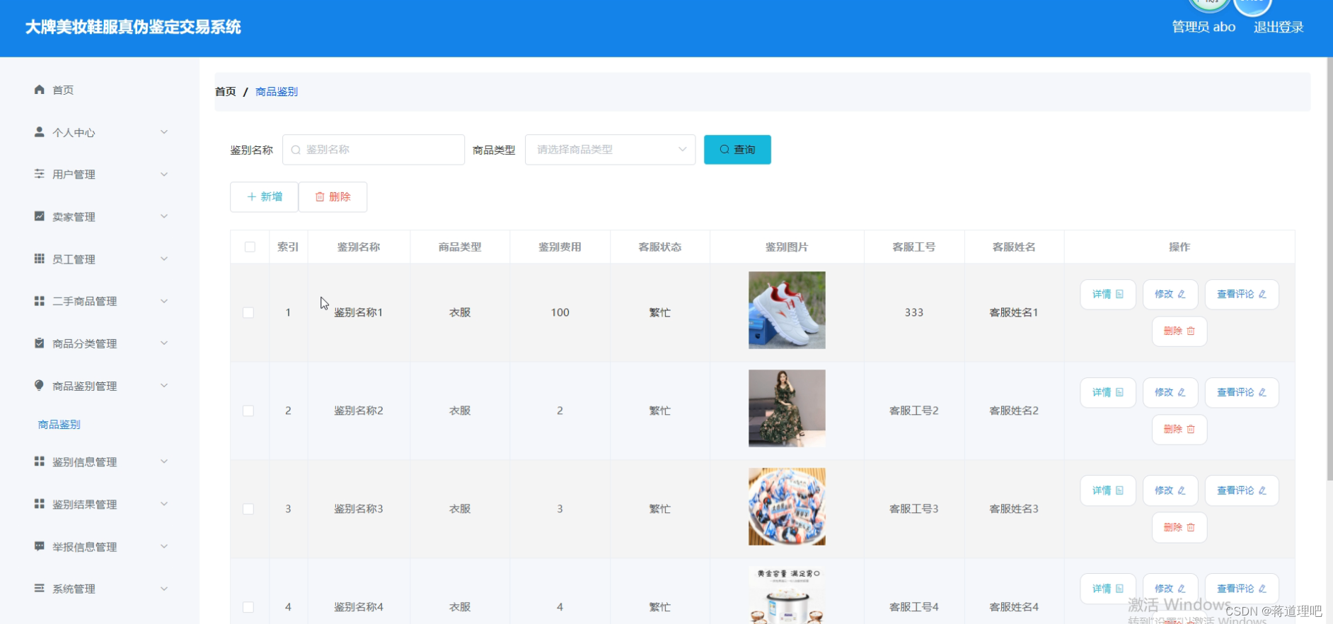Click the search icon inside 鉴别名称 field
The width and height of the screenshot is (1333, 624).
click(x=296, y=150)
